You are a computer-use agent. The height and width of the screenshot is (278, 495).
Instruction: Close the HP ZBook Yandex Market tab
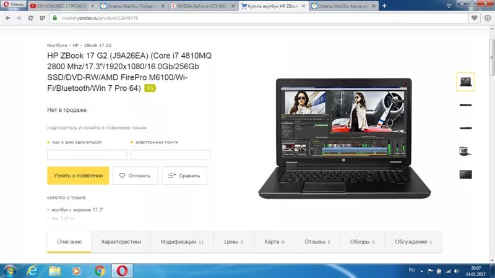[x=303, y=6]
